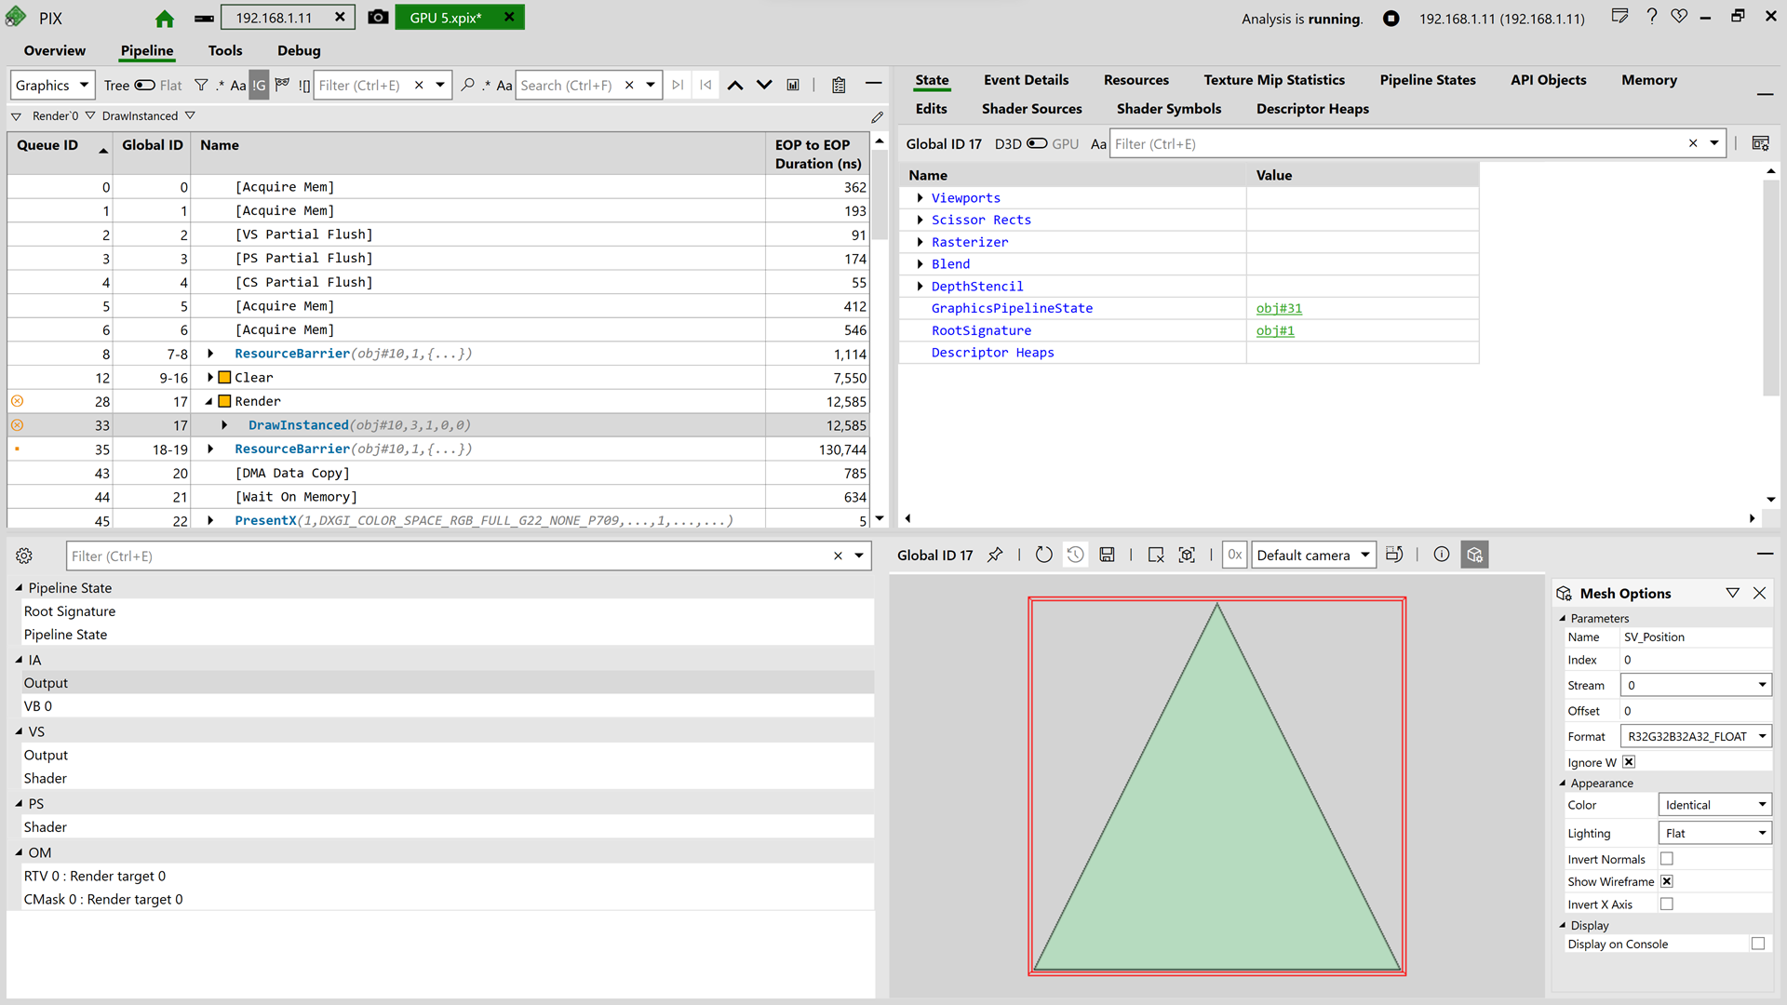Click the GPU 5.xpix* capture tab

pyautogui.click(x=460, y=17)
